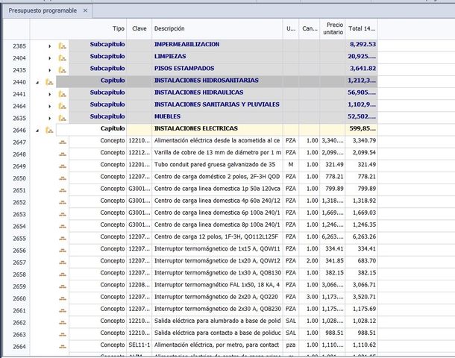Sort by the Descripción column header
Screen dimensions: 455x358
tap(217, 29)
